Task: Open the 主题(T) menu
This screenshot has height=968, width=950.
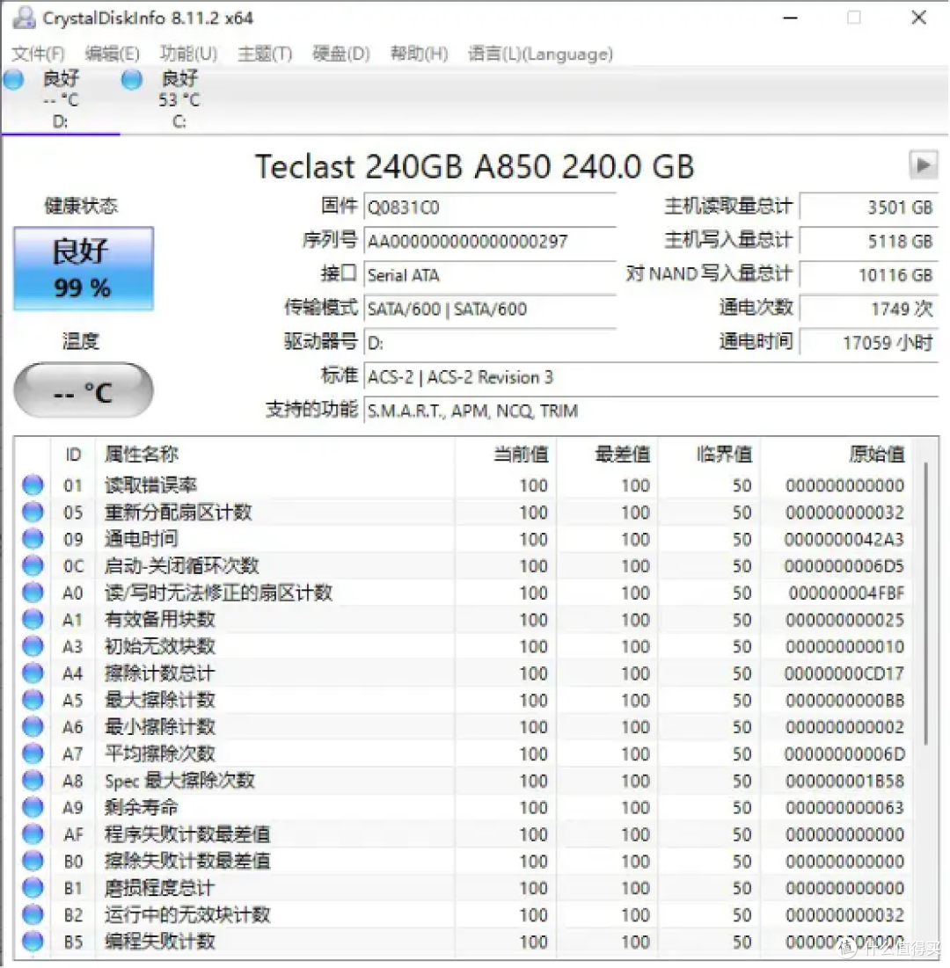Action: [x=265, y=54]
